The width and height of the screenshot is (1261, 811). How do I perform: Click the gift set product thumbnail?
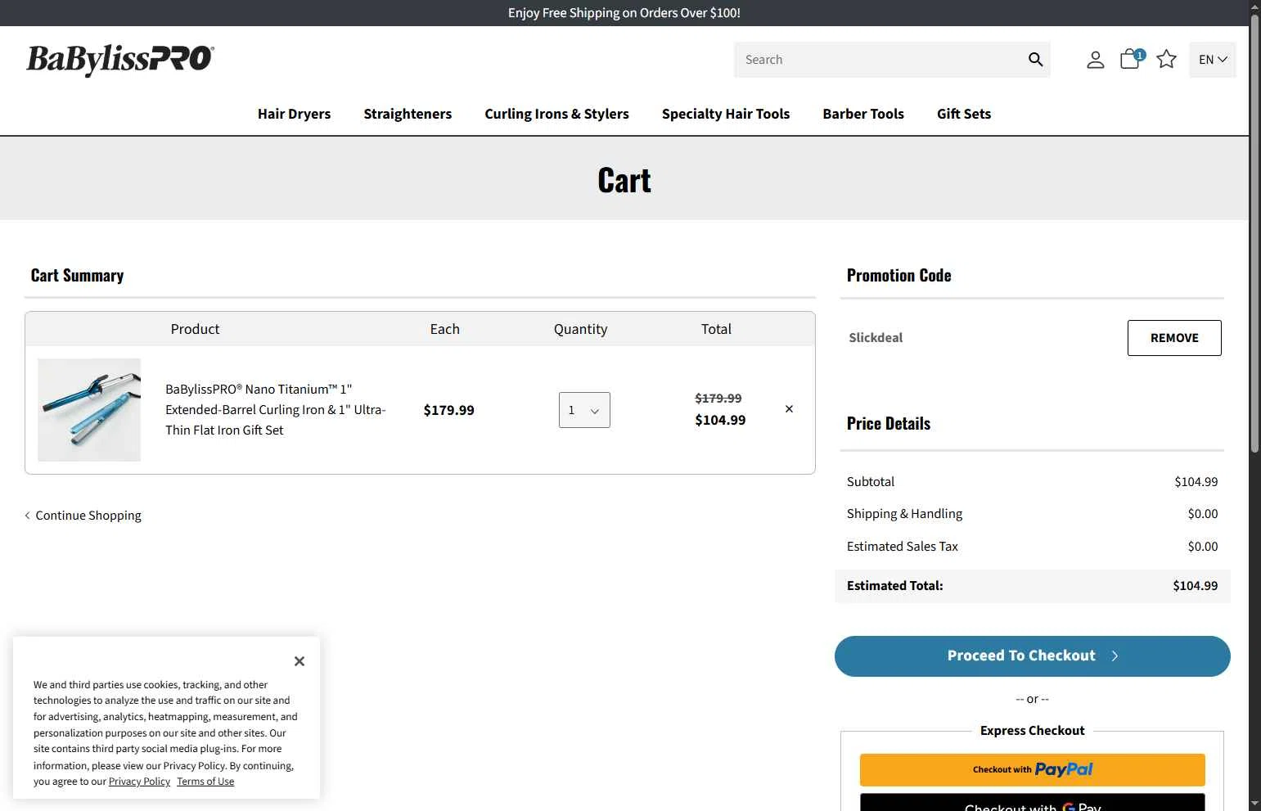tap(89, 410)
